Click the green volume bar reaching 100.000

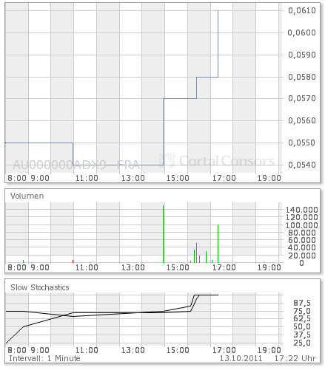218,244
